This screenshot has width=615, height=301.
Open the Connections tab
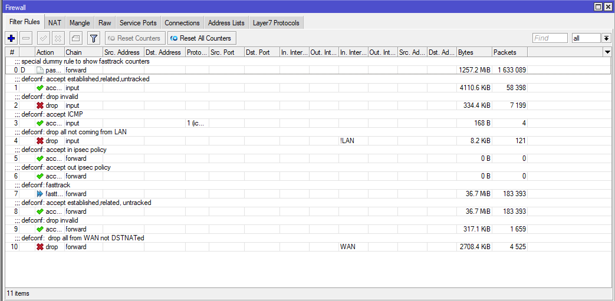[x=182, y=23]
